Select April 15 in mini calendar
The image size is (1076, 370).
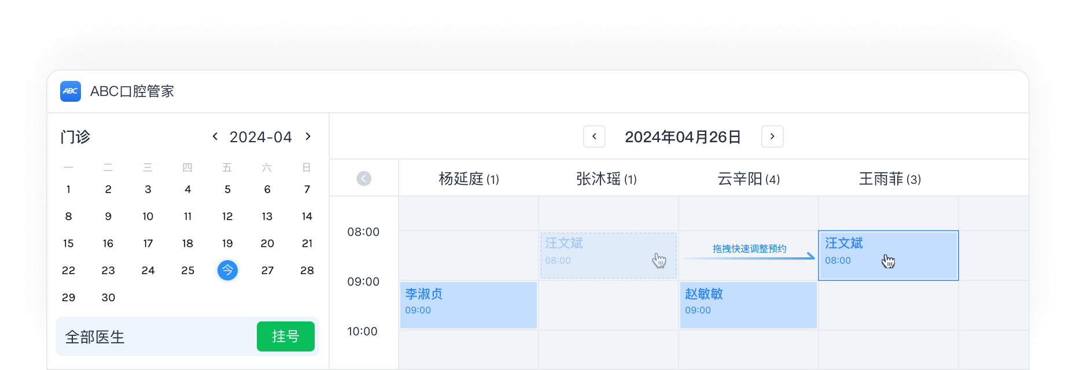pos(68,243)
